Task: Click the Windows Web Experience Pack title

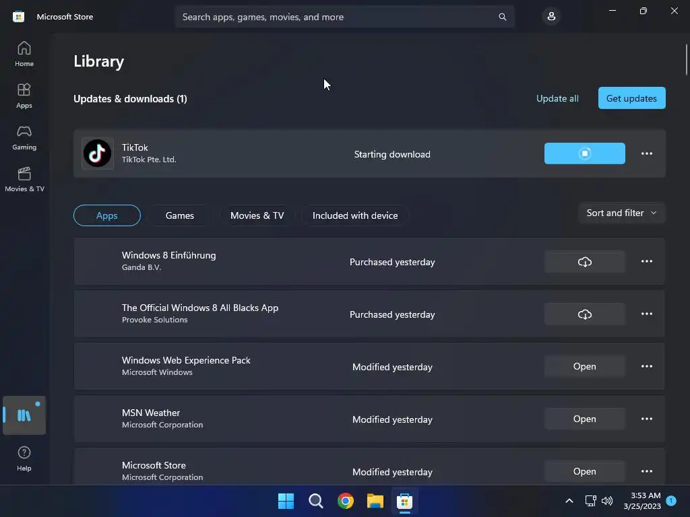Action: (186, 360)
